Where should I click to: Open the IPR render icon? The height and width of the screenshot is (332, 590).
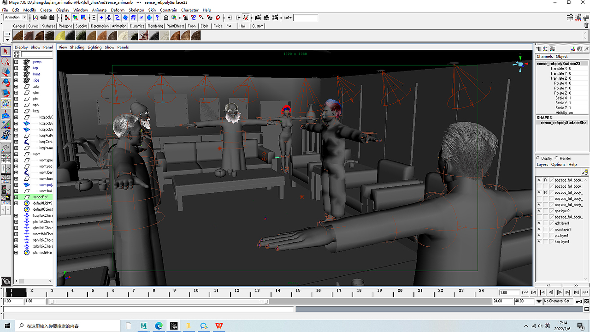[x=266, y=18]
